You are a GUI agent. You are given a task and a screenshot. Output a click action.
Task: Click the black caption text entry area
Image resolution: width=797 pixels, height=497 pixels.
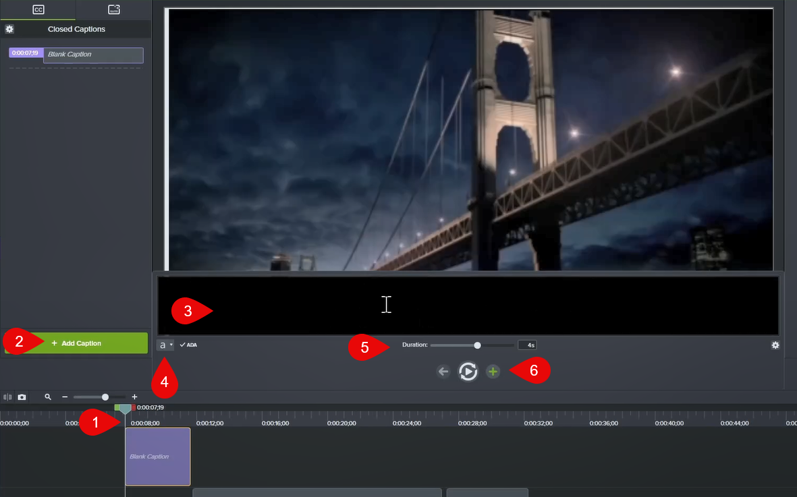pyautogui.click(x=468, y=305)
